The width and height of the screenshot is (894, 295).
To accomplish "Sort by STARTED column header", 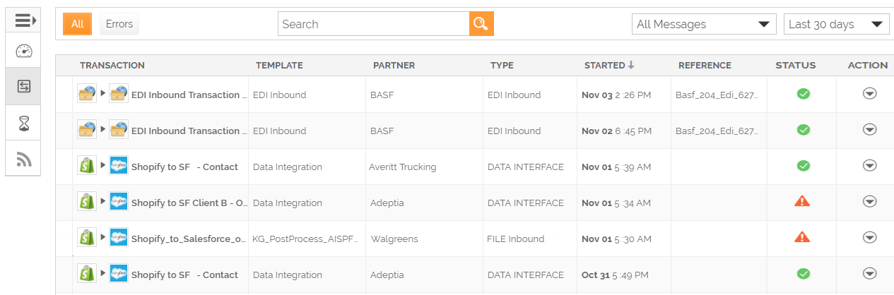I will click(609, 65).
